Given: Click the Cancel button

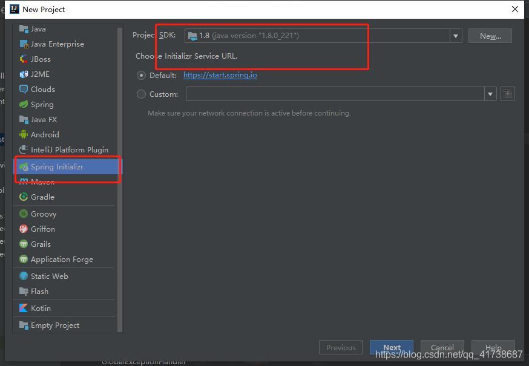Looking at the screenshot, I should point(442,347).
